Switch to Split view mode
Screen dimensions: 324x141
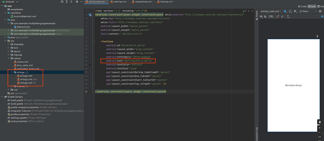[312, 6]
